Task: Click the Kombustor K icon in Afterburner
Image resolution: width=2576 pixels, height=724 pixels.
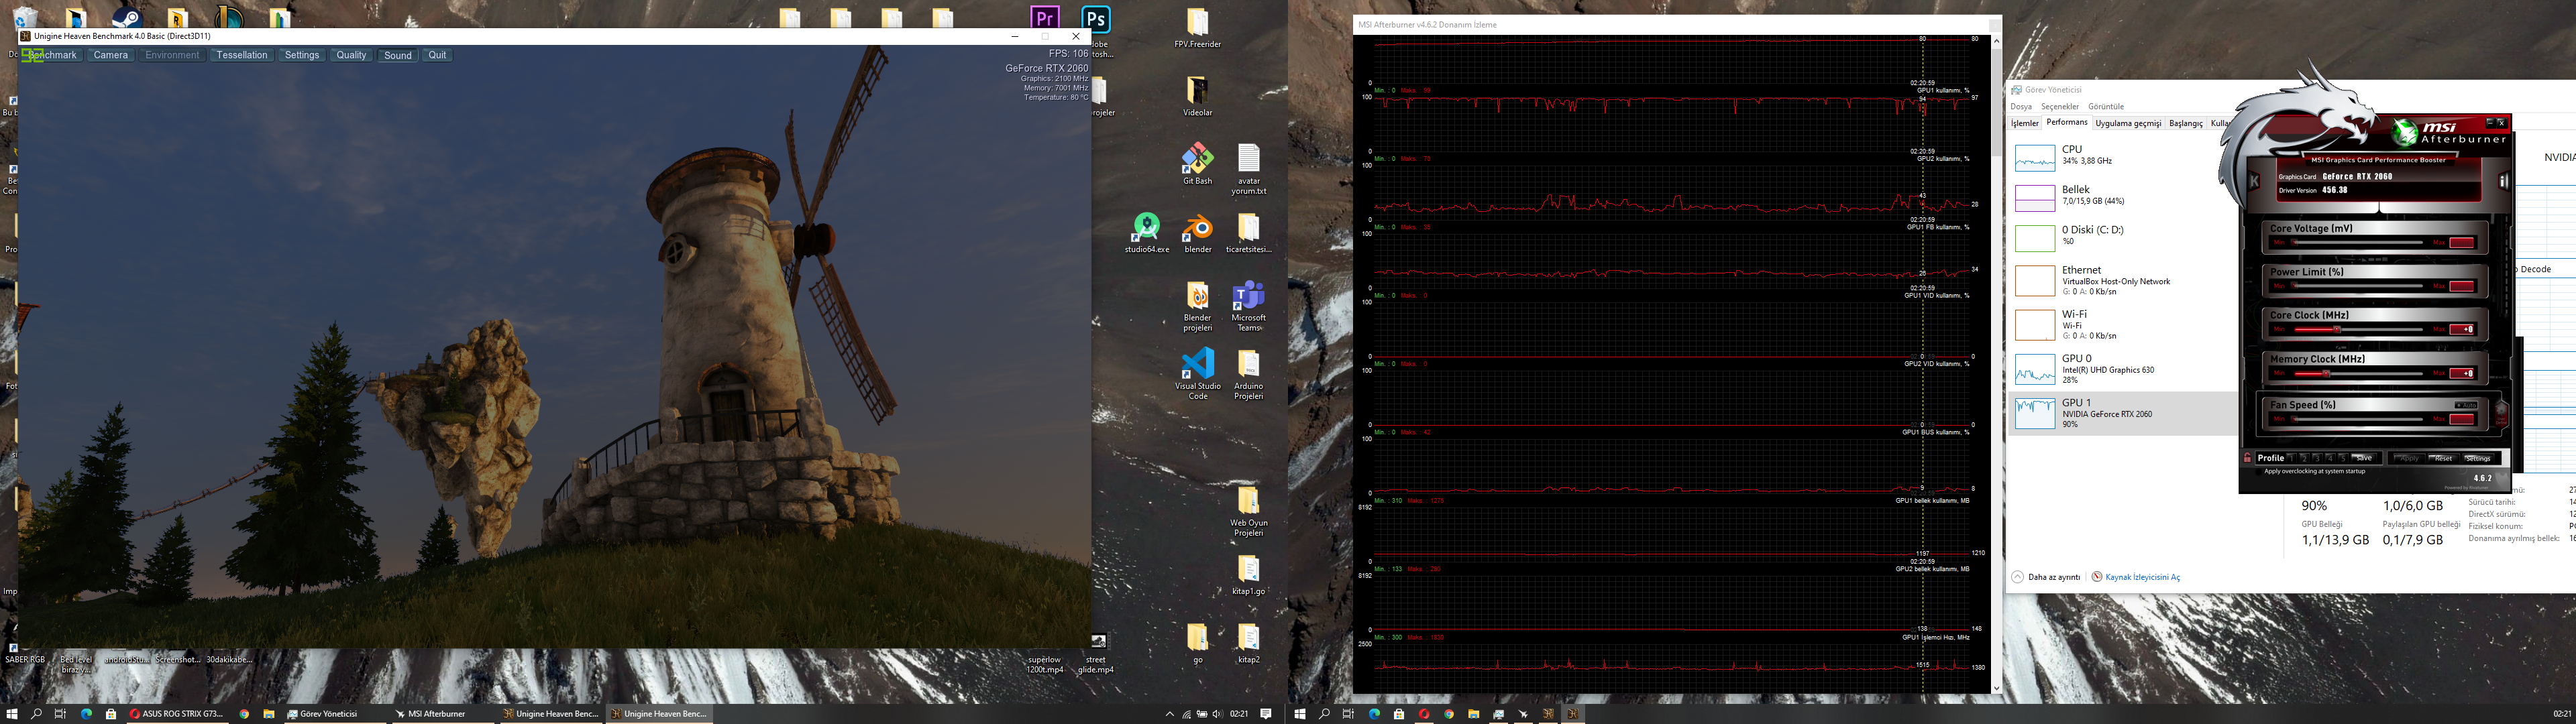Action: (x=2254, y=181)
